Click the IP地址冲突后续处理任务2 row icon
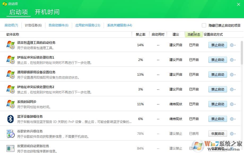 11,89
